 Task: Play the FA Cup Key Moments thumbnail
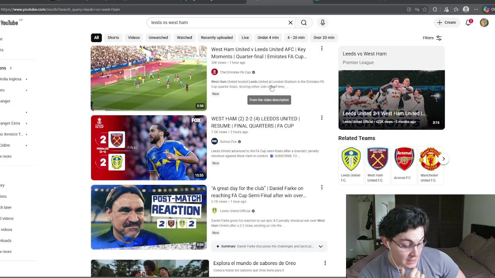click(149, 78)
